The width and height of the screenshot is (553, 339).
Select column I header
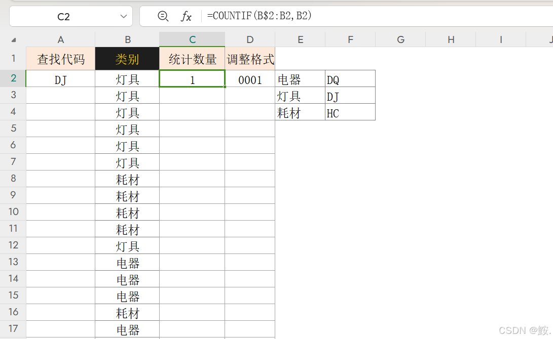pos(501,40)
